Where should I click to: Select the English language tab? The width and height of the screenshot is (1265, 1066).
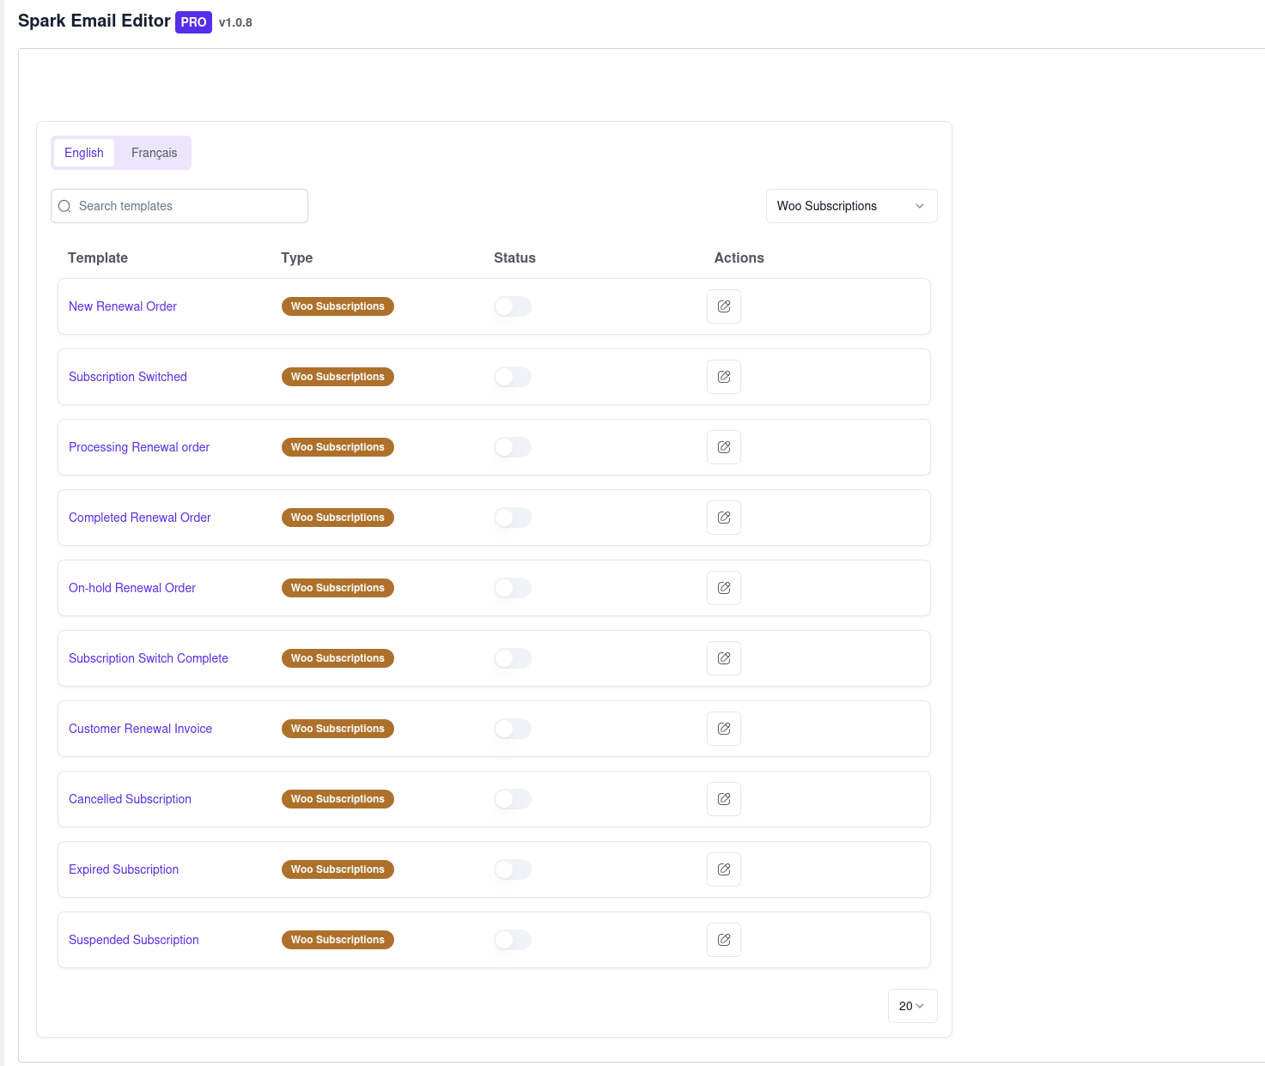point(84,153)
